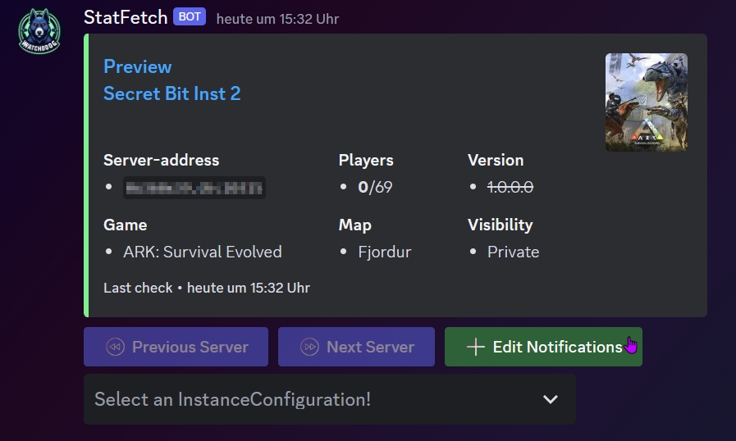
Task: Click the blurred server address value
Action: point(194,187)
